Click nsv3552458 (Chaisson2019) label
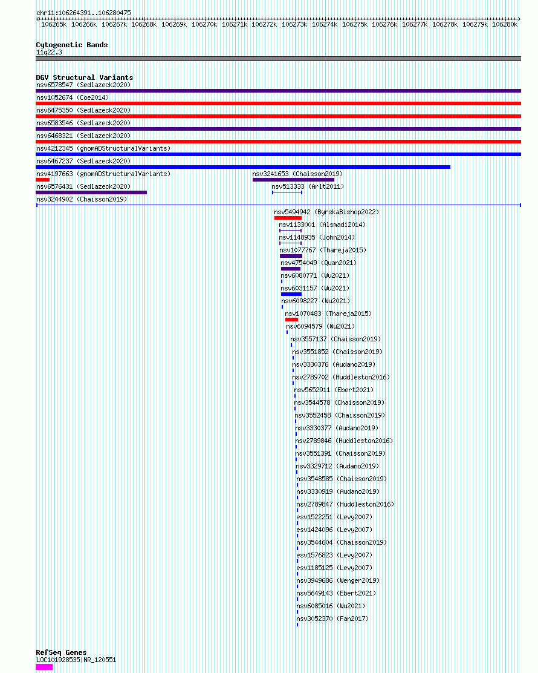This screenshot has height=673, width=538. (340, 415)
